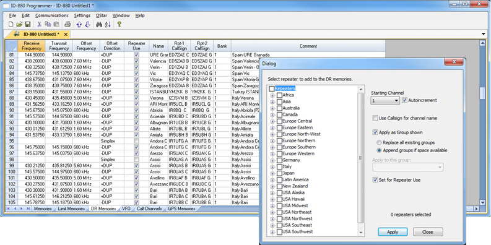491x245 pixels.
Task: Open the File menu
Action: pyautogui.click(x=12, y=15)
